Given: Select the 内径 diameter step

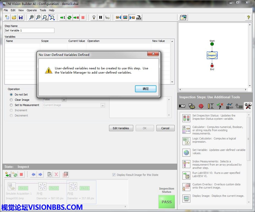Looking at the screenshot, I should click(81, 192).
